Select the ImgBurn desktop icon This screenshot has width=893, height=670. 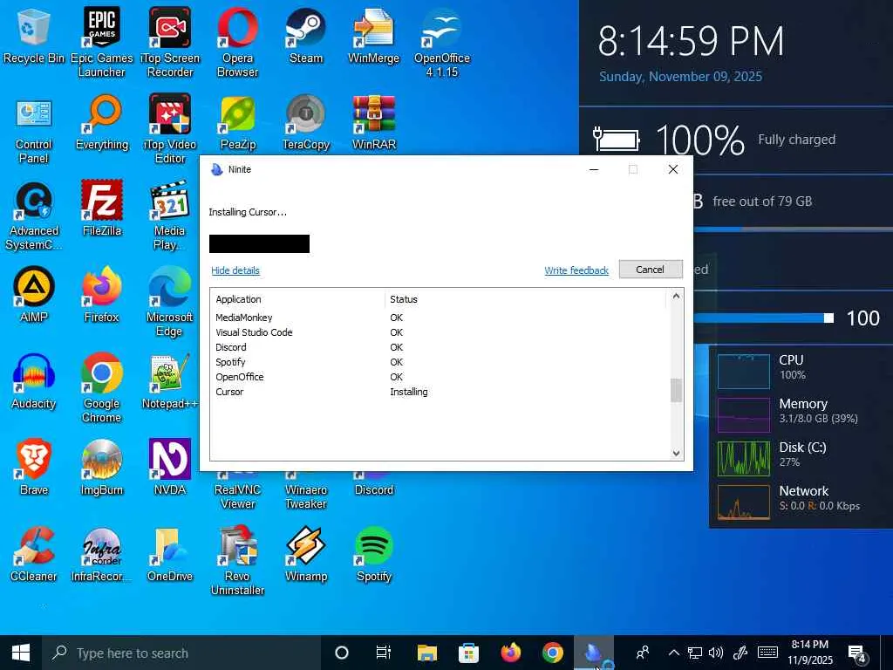(x=102, y=468)
